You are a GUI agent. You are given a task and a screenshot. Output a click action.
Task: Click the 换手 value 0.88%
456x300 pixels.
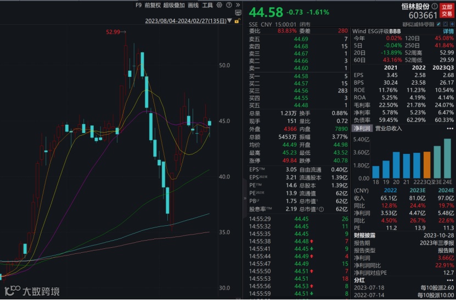coord(340,113)
